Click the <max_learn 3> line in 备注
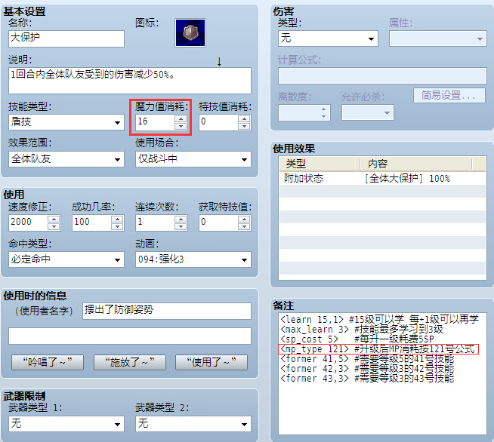 click(362, 330)
